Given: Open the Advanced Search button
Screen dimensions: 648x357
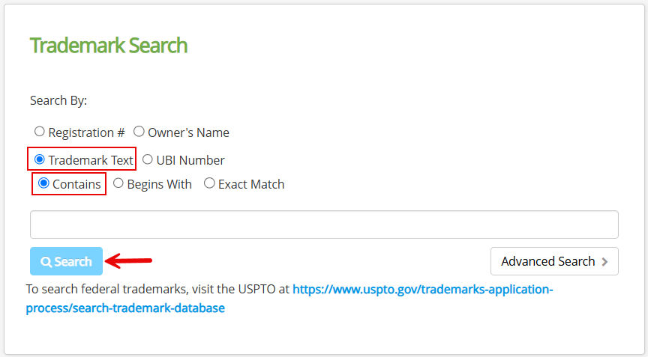Looking at the screenshot, I should click(554, 261).
